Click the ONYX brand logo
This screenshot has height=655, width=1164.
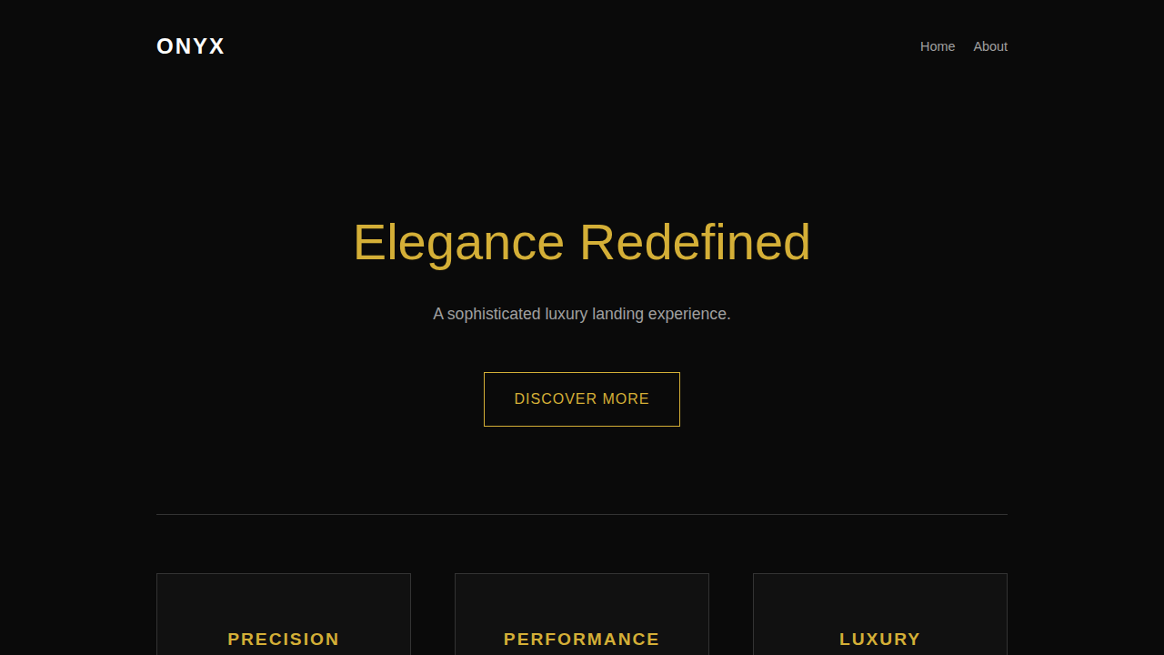(190, 46)
